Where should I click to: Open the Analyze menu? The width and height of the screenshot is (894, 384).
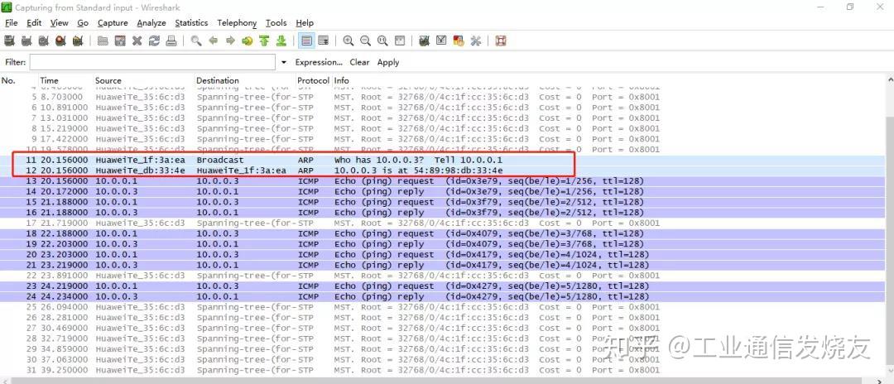click(x=151, y=23)
